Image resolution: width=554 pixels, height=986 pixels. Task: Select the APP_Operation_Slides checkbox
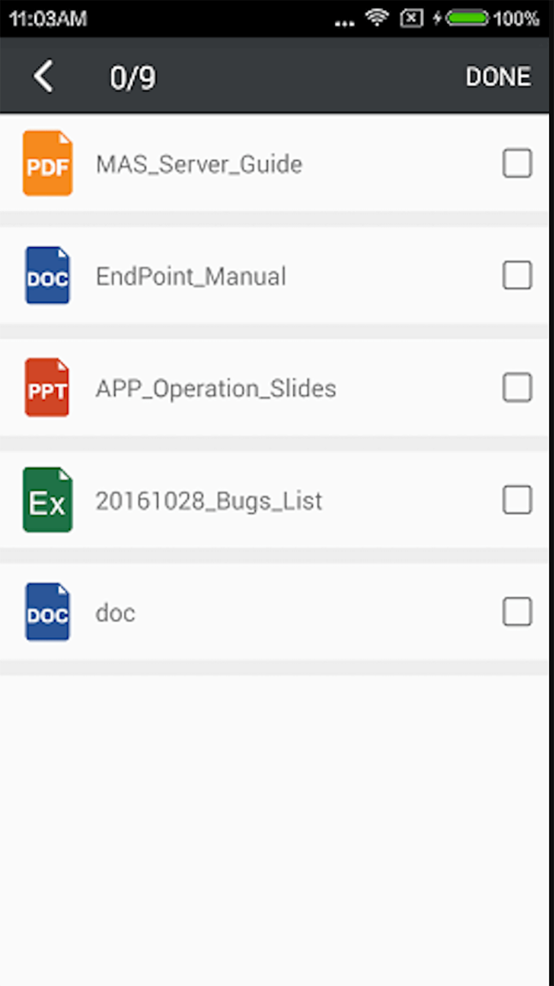(517, 388)
